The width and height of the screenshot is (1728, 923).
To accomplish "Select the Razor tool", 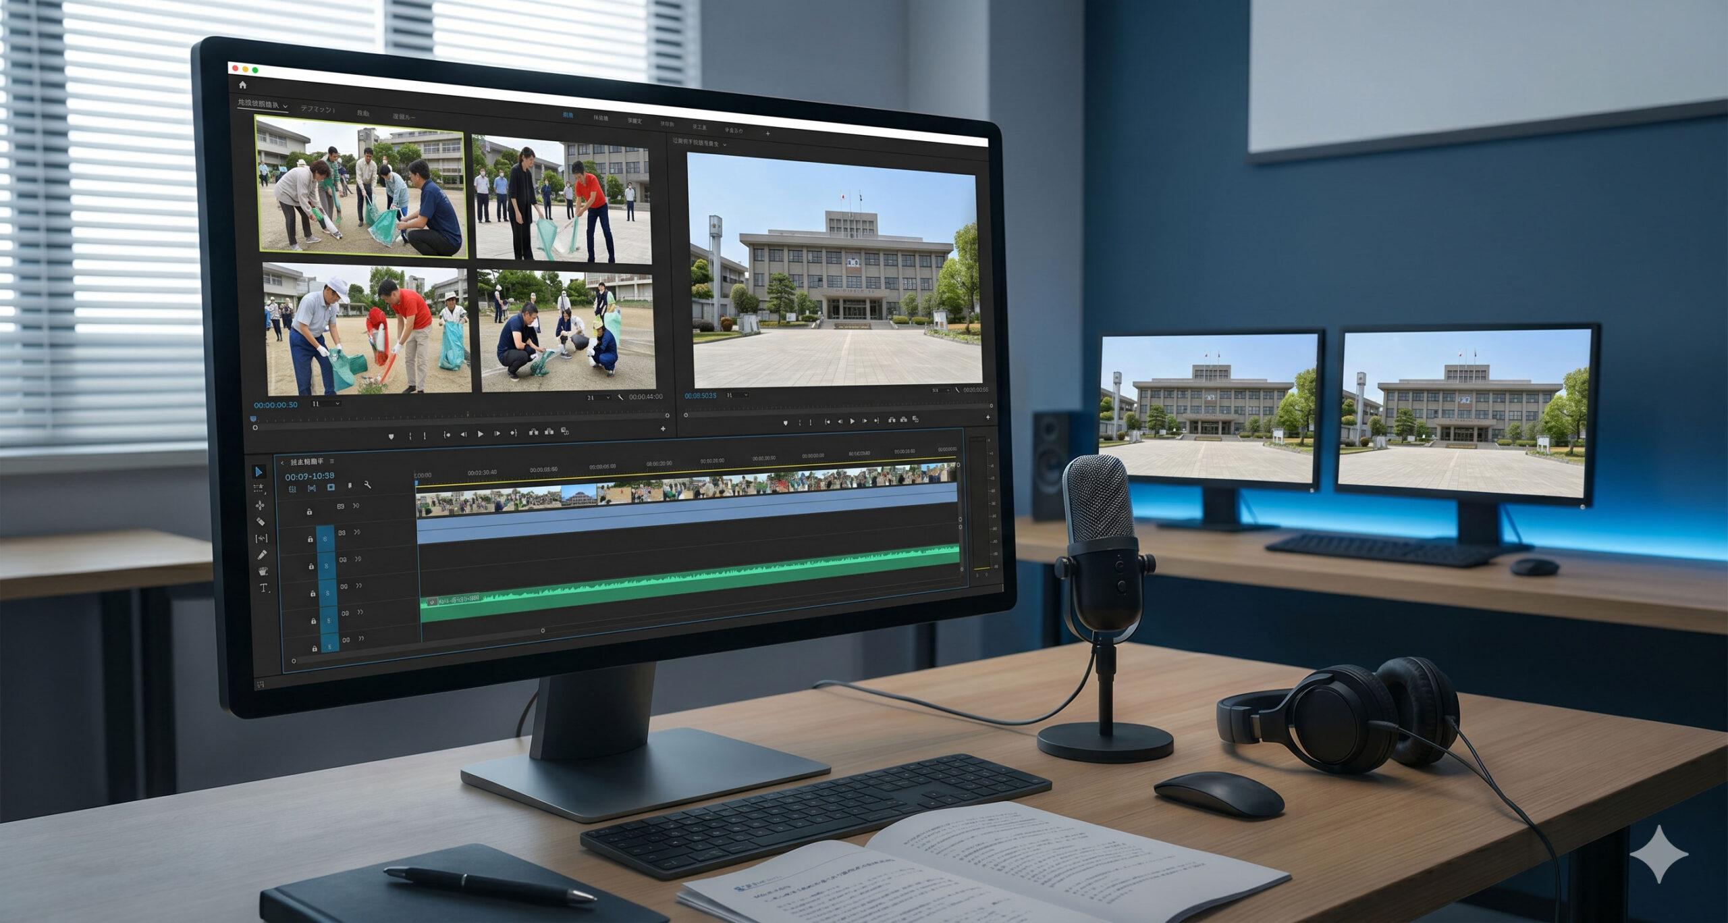I will point(261,521).
